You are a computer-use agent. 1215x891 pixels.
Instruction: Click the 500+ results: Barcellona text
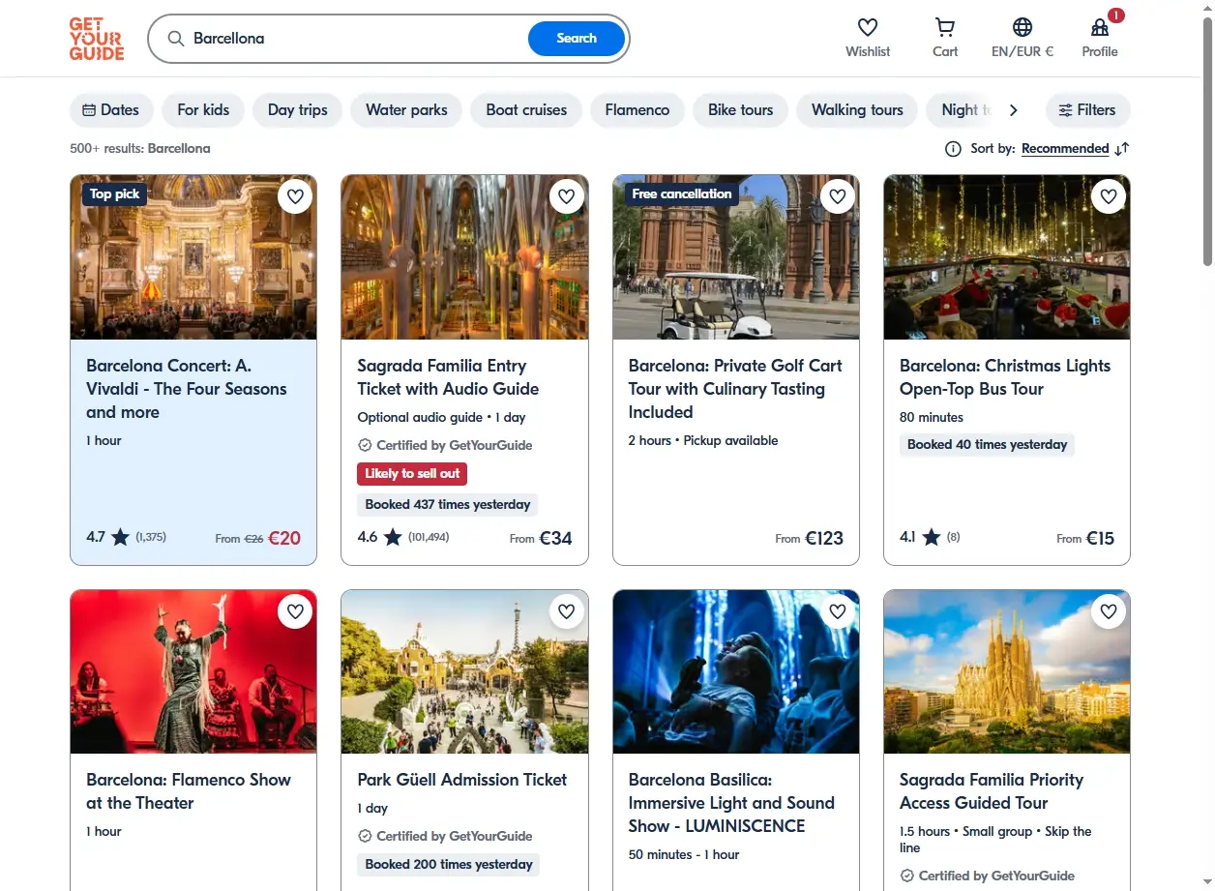(140, 149)
